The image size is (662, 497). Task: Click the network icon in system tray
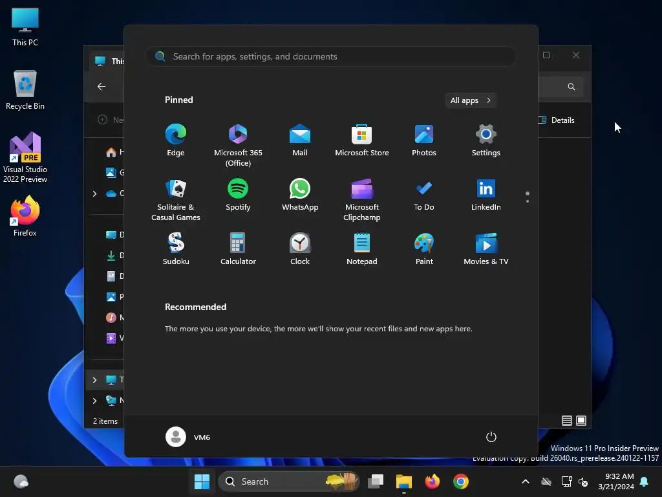566,481
